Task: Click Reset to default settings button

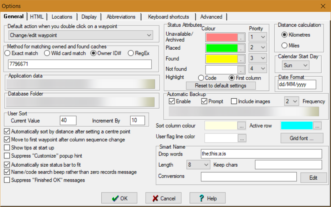Action: [x=221, y=86]
